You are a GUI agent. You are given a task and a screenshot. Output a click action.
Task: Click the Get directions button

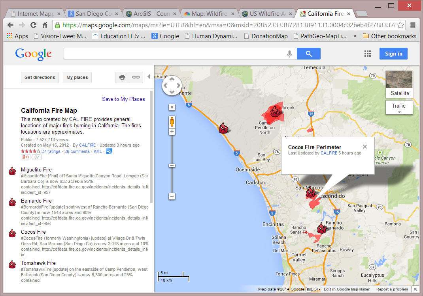[x=40, y=77]
